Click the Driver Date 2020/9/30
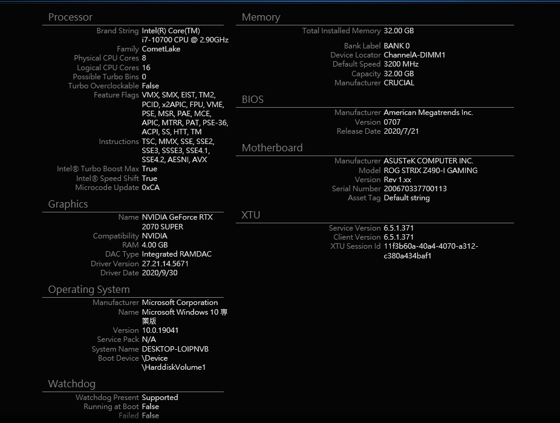This screenshot has height=423, width=560. [x=160, y=272]
